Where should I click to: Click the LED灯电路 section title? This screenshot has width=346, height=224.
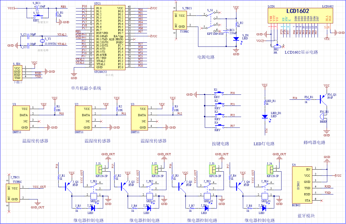(x=264, y=144)
